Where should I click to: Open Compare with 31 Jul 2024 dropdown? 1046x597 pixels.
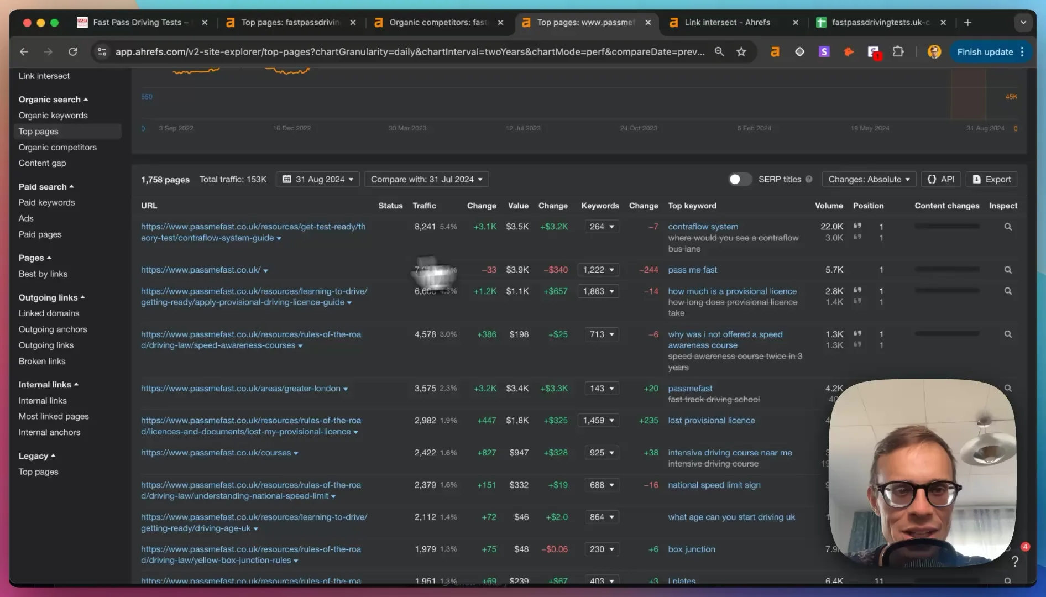pyautogui.click(x=426, y=179)
